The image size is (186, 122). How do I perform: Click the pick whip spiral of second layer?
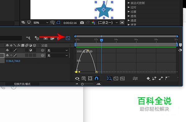coord(42,55)
